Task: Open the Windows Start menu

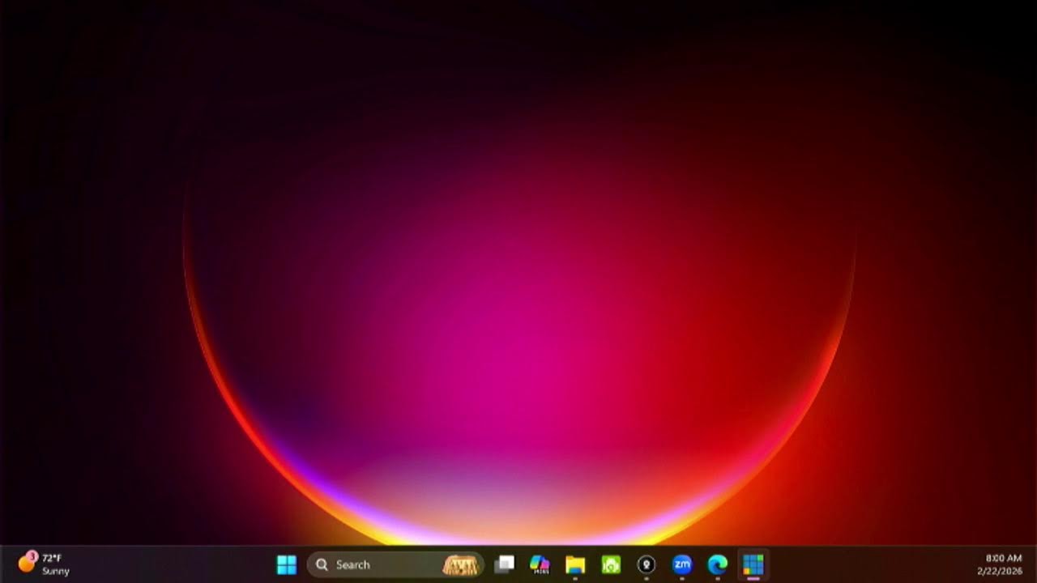Action: click(287, 564)
